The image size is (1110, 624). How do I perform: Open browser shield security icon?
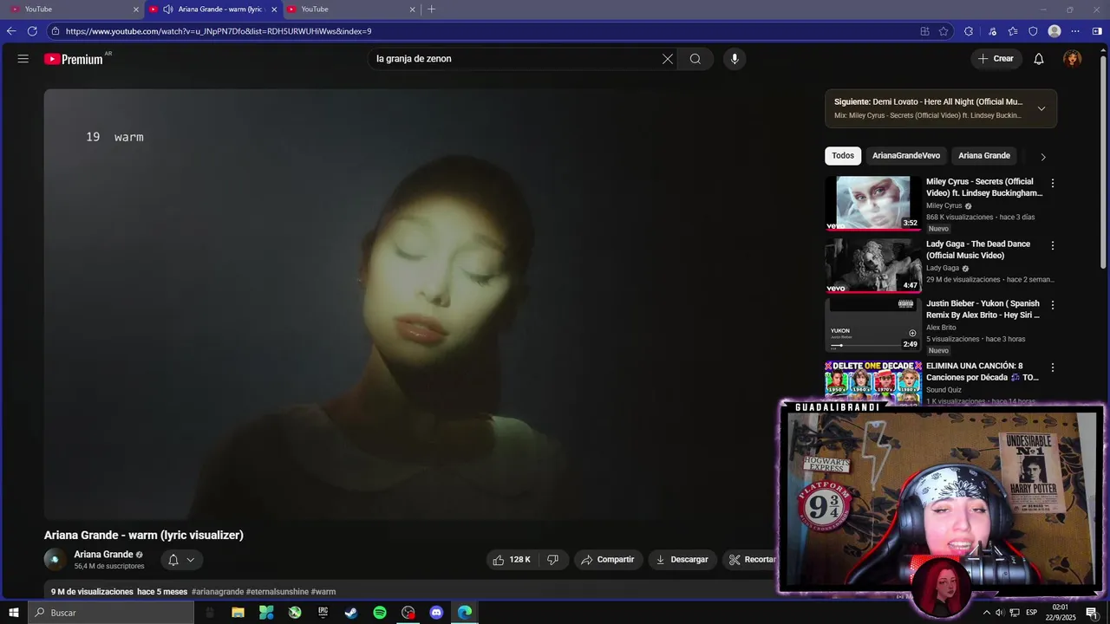point(1033,31)
